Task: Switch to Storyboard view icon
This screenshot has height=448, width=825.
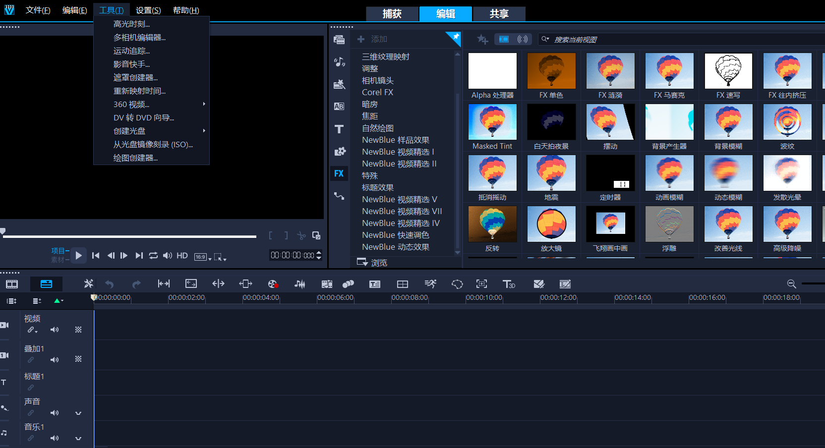Action: click(12, 284)
